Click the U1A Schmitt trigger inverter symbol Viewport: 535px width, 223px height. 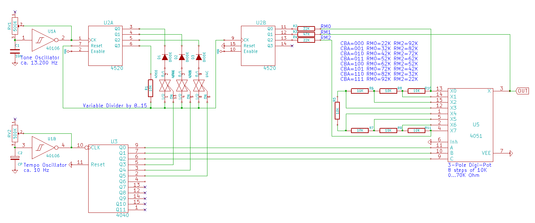coord(42,40)
